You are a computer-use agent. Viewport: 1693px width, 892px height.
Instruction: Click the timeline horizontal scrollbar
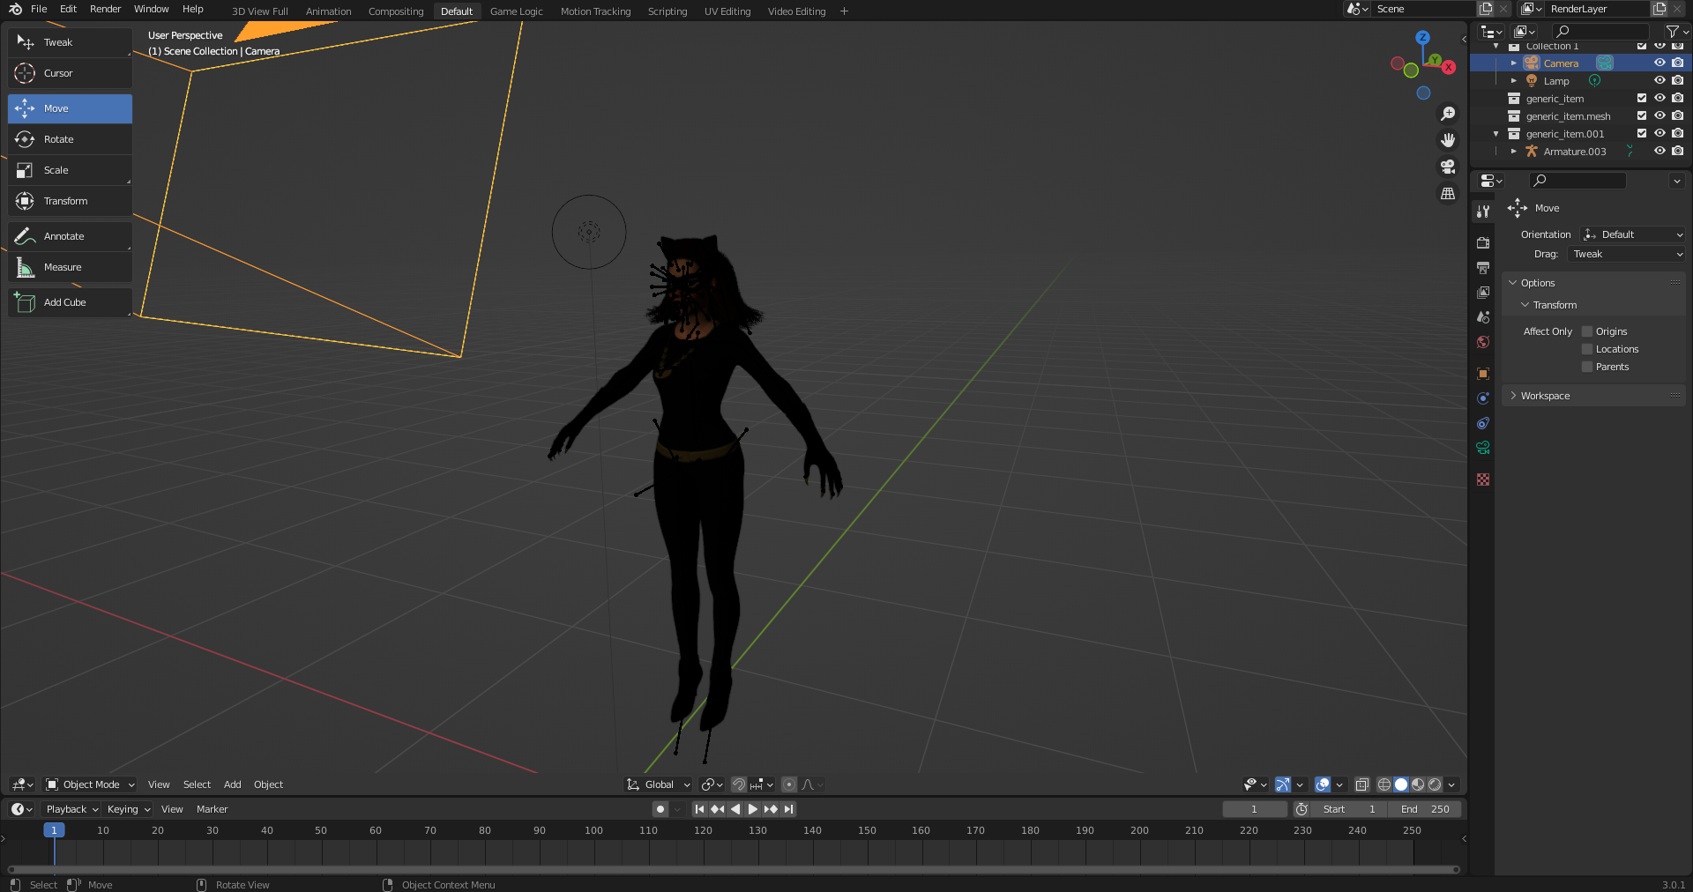(734, 870)
